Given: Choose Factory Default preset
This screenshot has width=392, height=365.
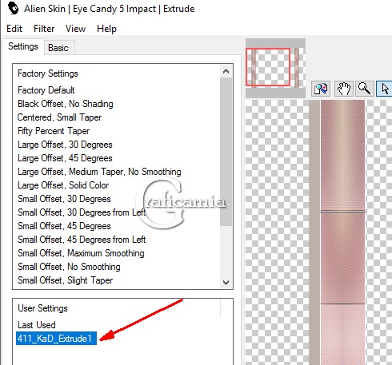Looking at the screenshot, I should click(46, 90).
